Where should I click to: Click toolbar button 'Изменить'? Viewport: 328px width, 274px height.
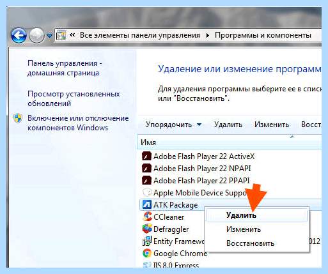pos(272,125)
